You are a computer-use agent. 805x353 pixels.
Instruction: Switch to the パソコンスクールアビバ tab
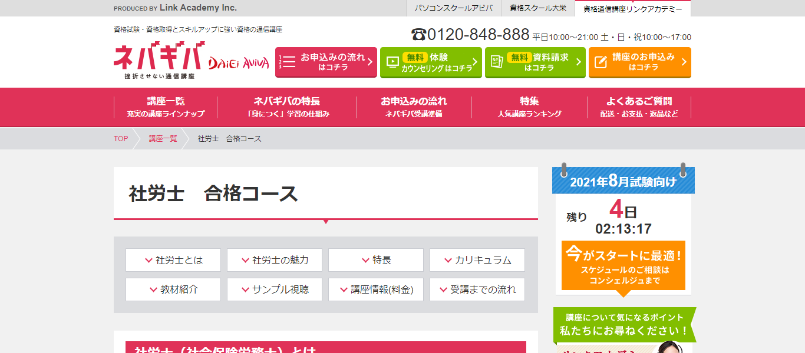click(x=453, y=8)
